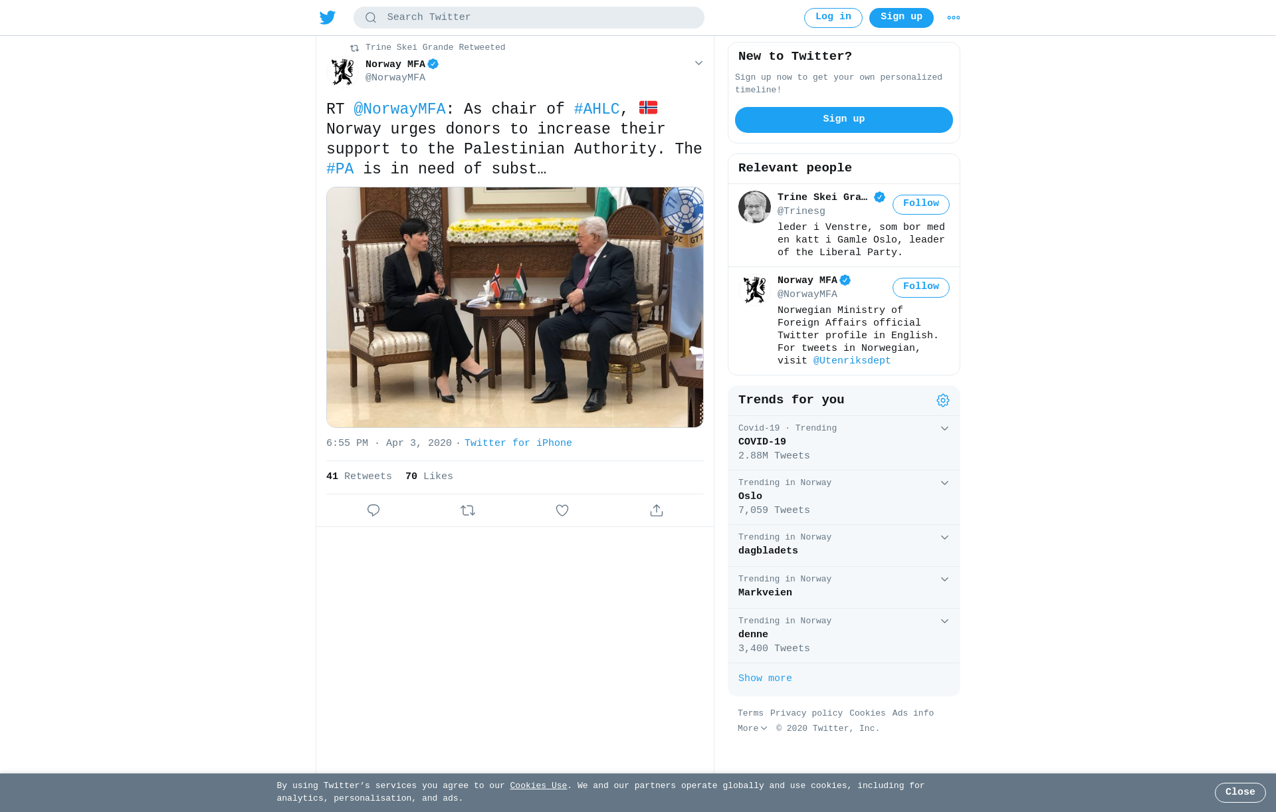Screen dimensions: 1276x812
Task: Open Trends settings gear icon
Action: pos(943,400)
